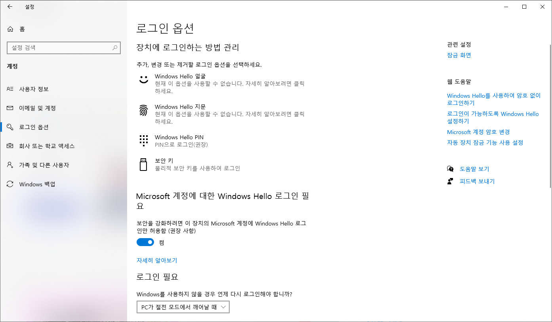552x322 pixels.
Task: Select 회사 또는 학교 액세스 from sidebar
Action: pyautogui.click(x=48, y=146)
